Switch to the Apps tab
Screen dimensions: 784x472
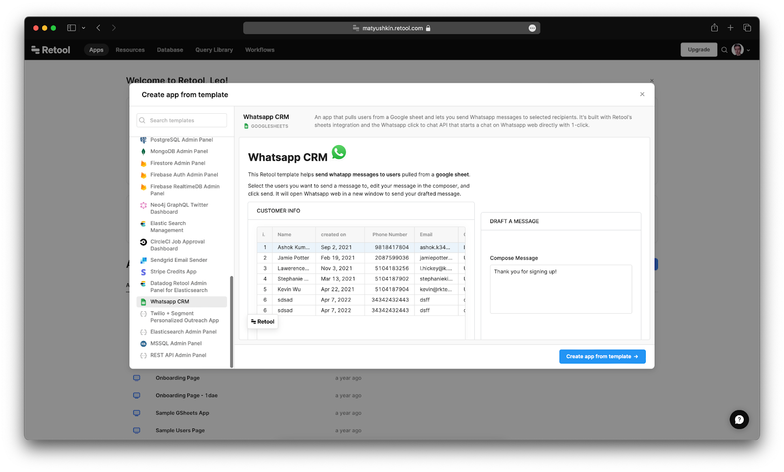[x=96, y=50]
